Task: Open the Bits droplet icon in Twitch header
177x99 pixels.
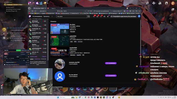Action: [x=108, y=16]
